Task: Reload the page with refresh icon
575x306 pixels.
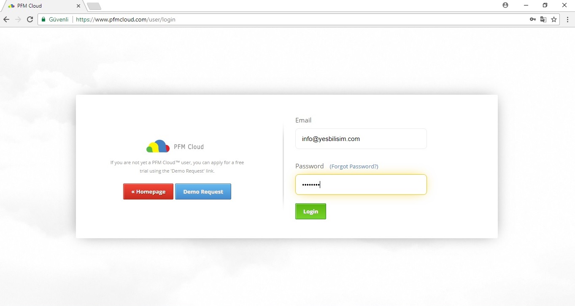Action: [x=30, y=19]
